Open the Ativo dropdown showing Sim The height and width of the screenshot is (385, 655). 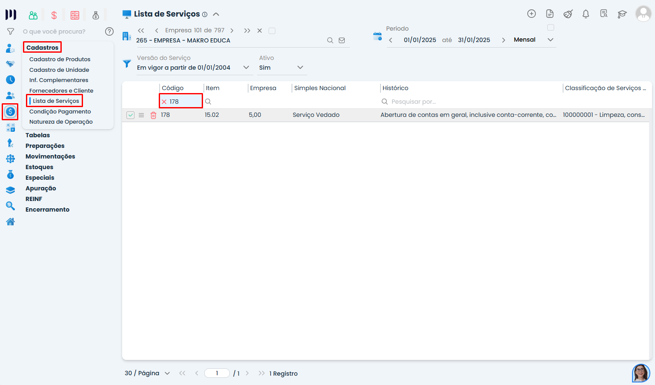[x=300, y=68]
